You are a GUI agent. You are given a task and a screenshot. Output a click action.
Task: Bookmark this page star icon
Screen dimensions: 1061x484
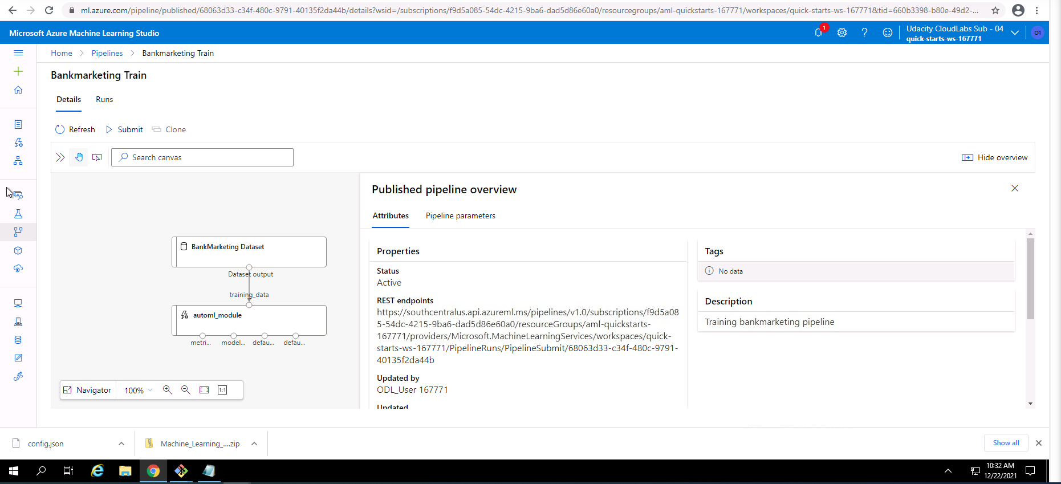tap(995, 10)
